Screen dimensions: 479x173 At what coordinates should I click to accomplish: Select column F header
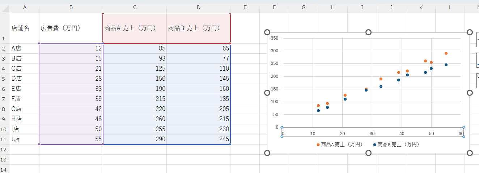[274, 8]
